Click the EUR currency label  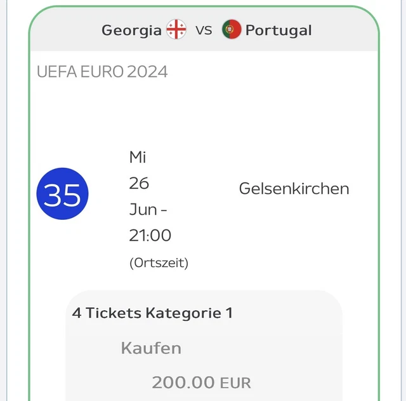pyautogui.click(x=235, y=383)
